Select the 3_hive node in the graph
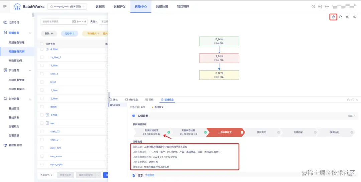 point(219,41)
